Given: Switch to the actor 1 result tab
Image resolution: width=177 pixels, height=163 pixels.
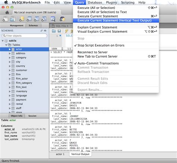Looking at the screenshot, I should [x=60, y=154].
